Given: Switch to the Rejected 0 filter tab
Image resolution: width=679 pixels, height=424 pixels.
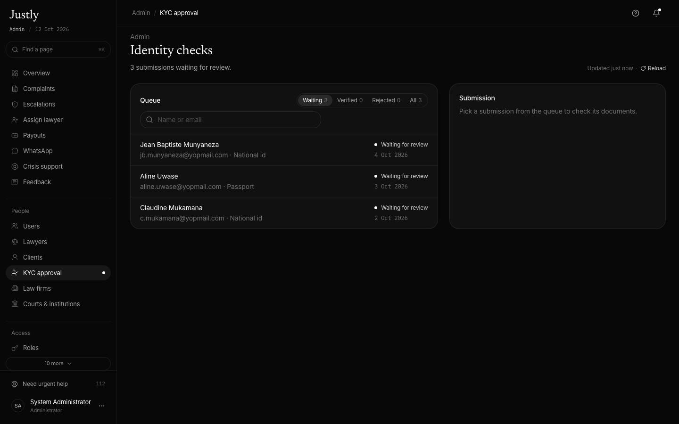Looking at the screenshot, I should coord(386,100).
